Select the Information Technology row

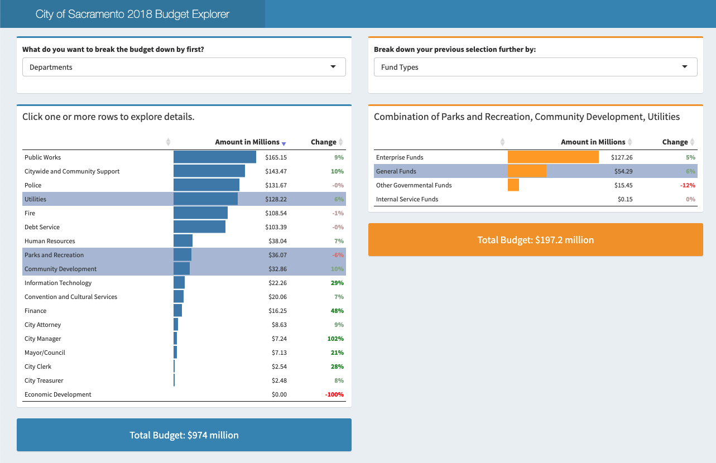coord(184,283)
